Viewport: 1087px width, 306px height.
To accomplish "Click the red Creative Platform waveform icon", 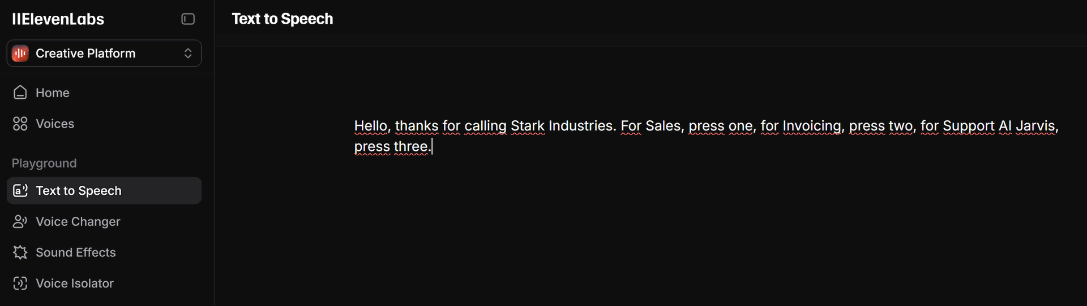I will click(x=20, y=54).
